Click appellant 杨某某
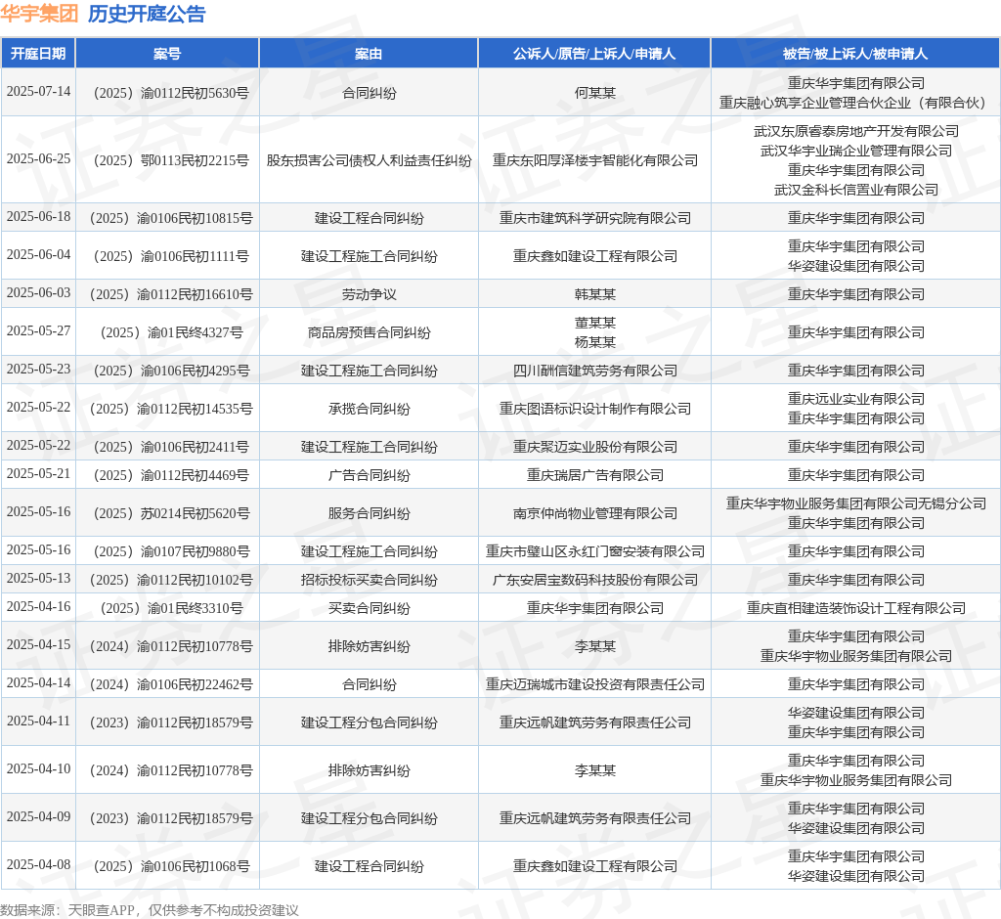Viewport: 1001px width, 919px height. 595,342
